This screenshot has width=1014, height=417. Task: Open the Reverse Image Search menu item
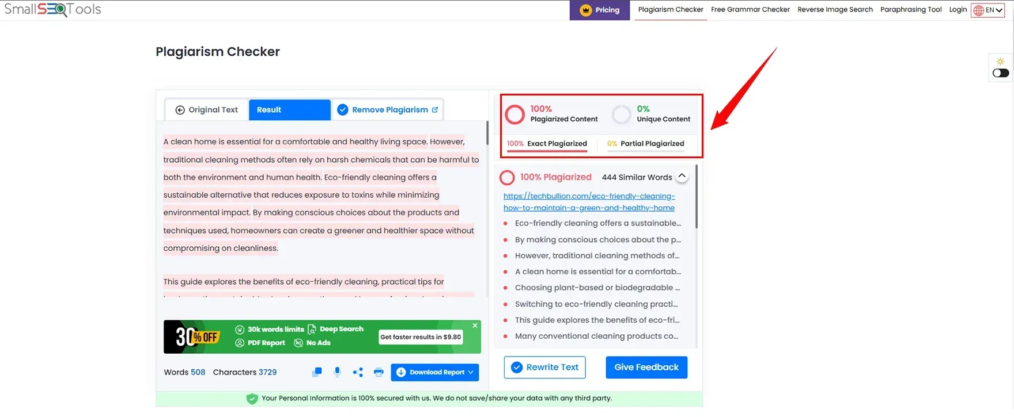click(835, 10)
